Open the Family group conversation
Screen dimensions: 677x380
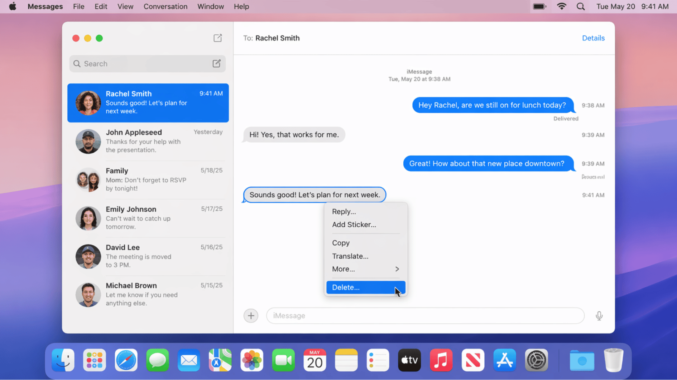coord(148,179)
